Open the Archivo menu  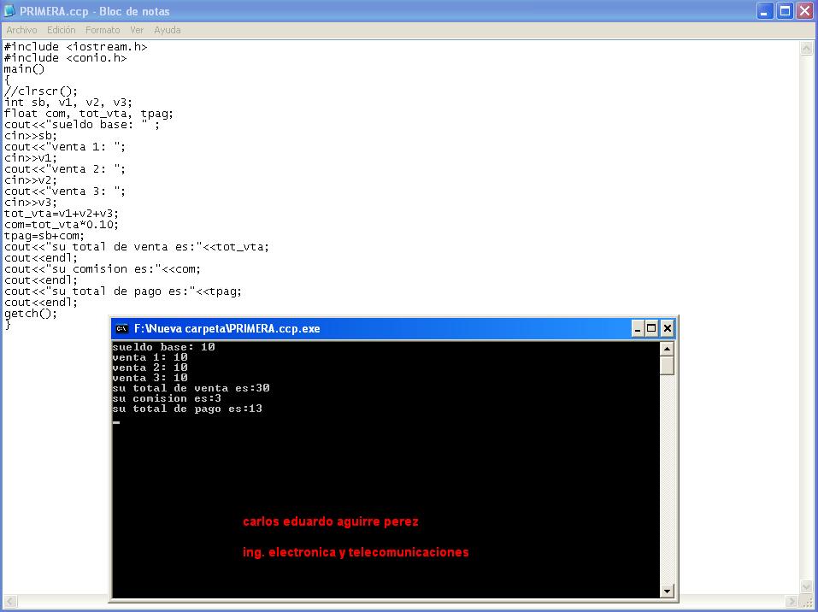(x=21, y=30)
